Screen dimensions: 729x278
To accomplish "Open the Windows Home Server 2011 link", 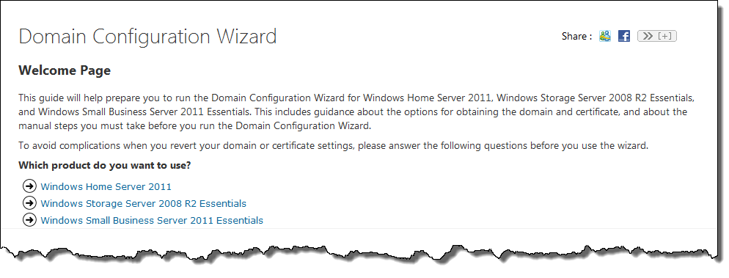I will tap(106, 186).
